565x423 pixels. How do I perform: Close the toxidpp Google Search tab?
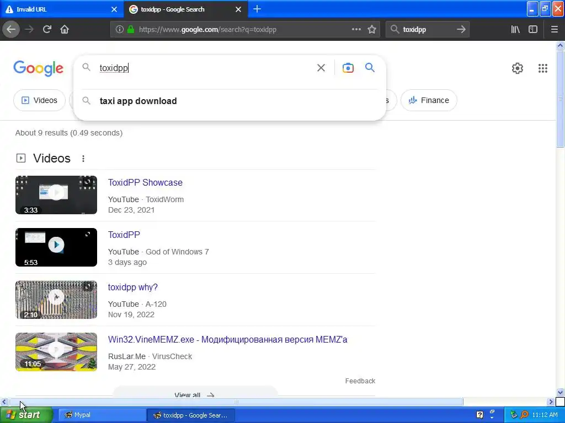tap(238, 9)
